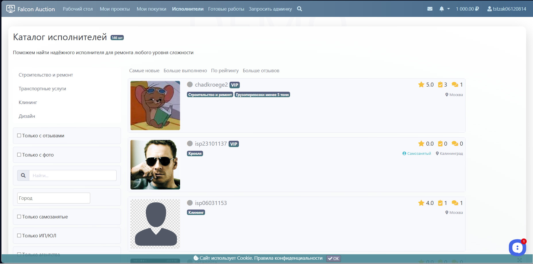Click the Город input field

pyautogui.click(x=53, y=198)
